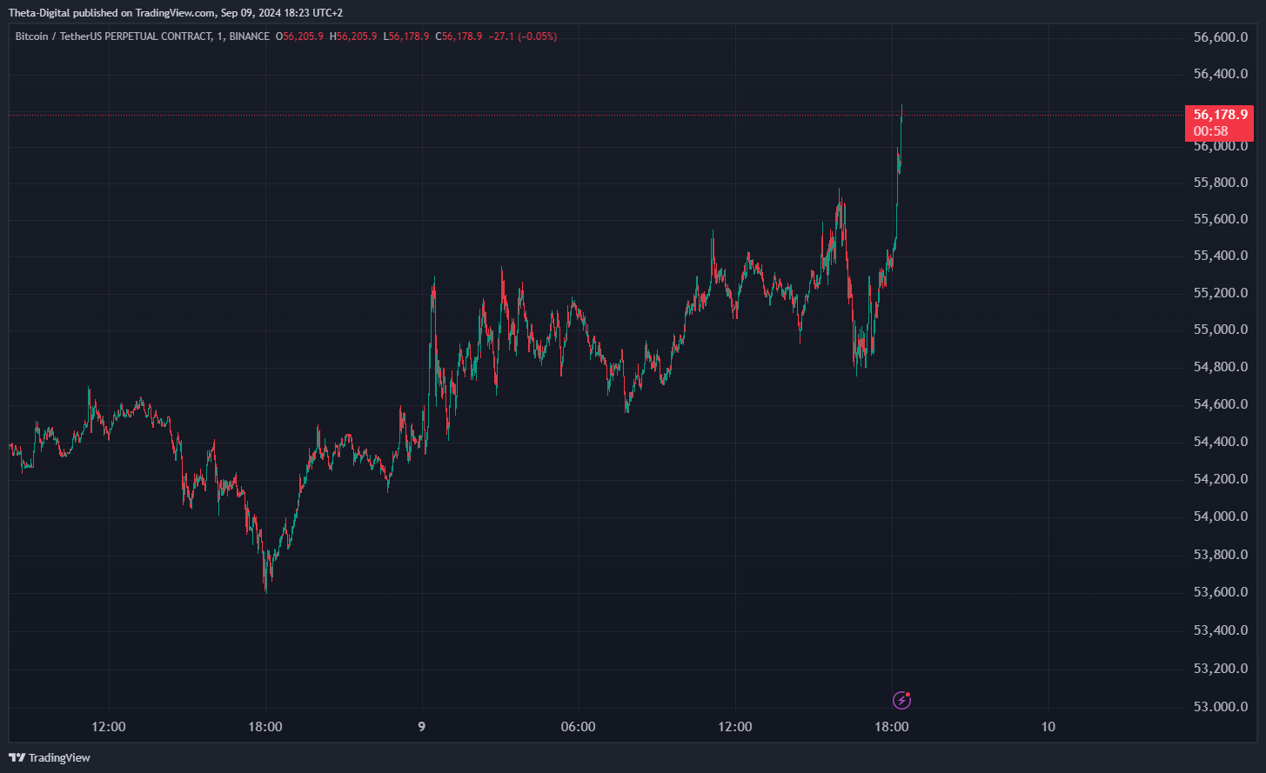The width and height of the screenshot is (1266, 773).
Task: Click the 12:00 time label near chart start
Action: (108, 727)
